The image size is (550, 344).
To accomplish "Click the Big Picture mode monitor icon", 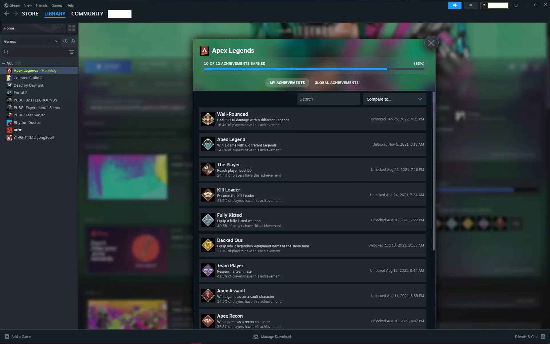I will tap(516, 5).
